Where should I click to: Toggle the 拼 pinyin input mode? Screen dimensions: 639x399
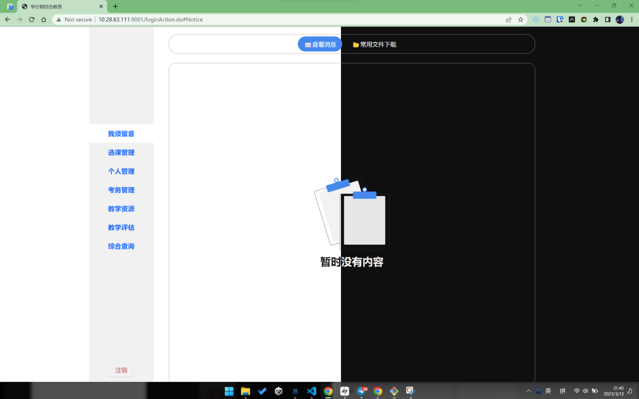coord(563,391)
